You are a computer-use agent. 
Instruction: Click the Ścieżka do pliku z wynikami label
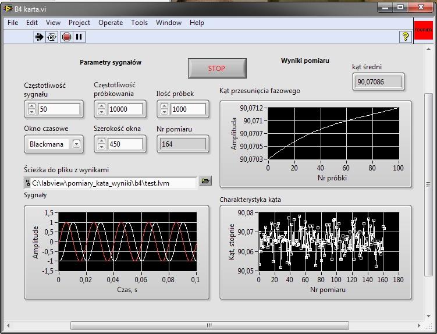[66, 170]
